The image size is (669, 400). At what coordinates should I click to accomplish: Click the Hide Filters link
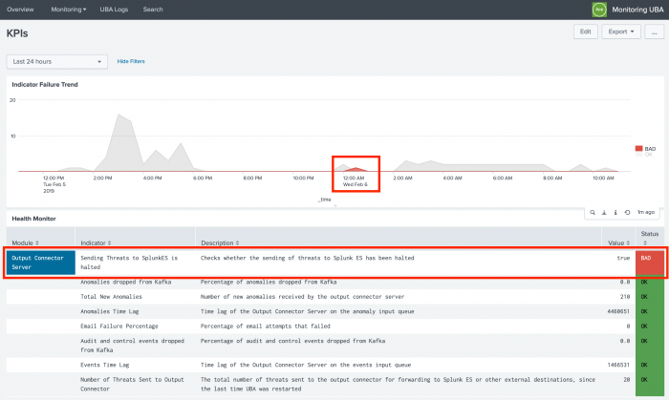[x=131, y=61]
